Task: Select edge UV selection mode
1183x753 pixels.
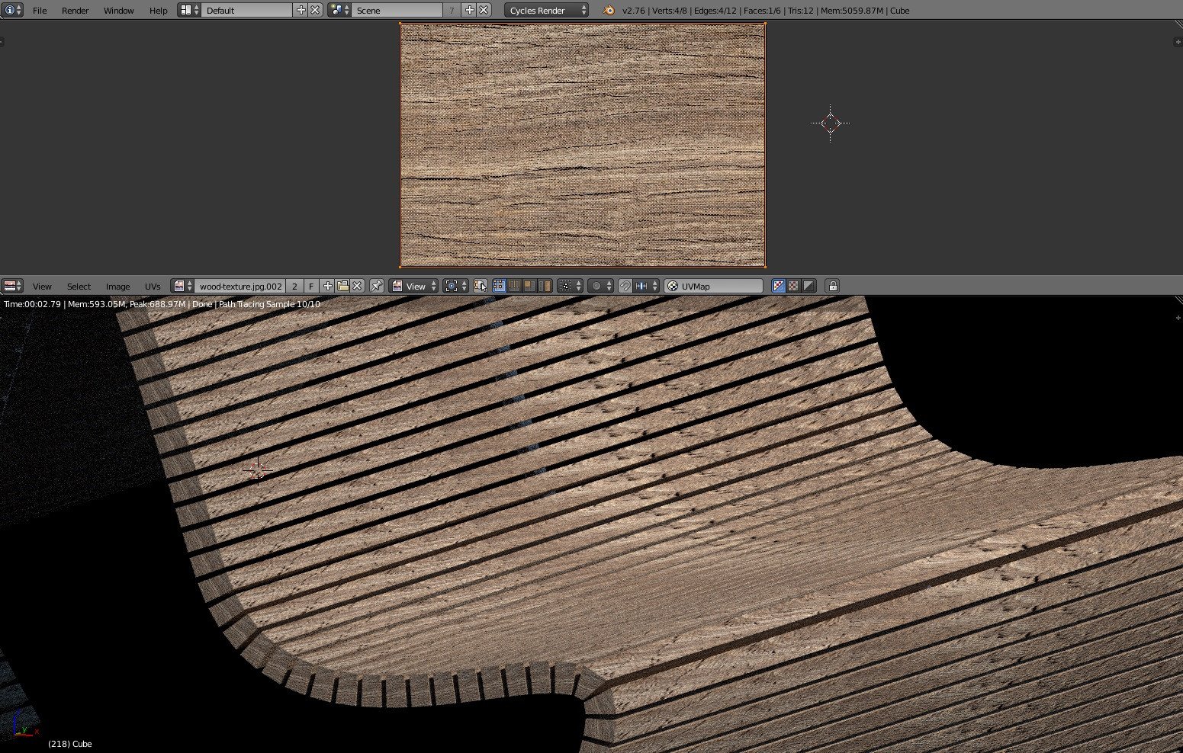Action: pos(514,286)
